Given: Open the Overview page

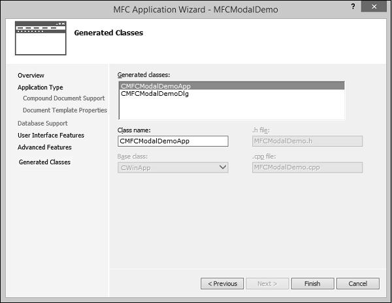Looking at the screenshot, I should pos(31,76).
